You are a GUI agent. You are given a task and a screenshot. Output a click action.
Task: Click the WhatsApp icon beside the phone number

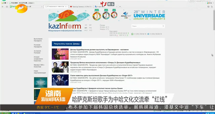[x=132, y=34]
